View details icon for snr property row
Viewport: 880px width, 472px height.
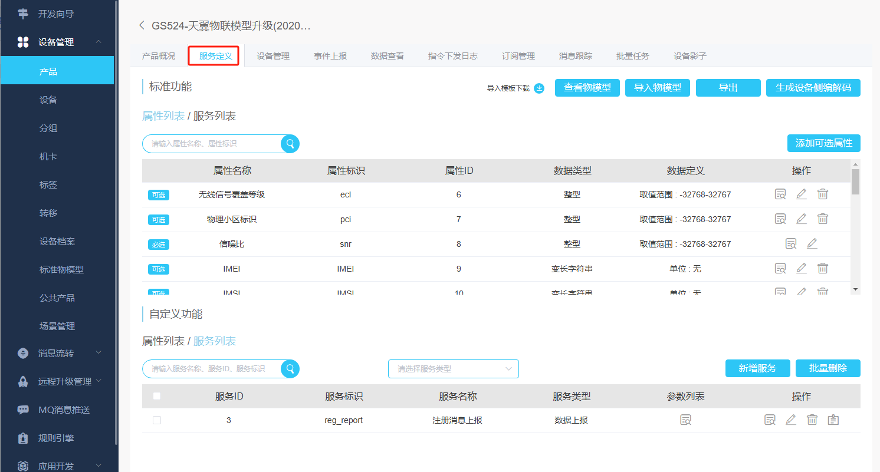791,244
